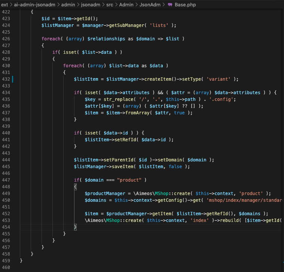Click the 'lists' string literal
284x272 pixels.
pyautogui.click(x=159, y=25)
